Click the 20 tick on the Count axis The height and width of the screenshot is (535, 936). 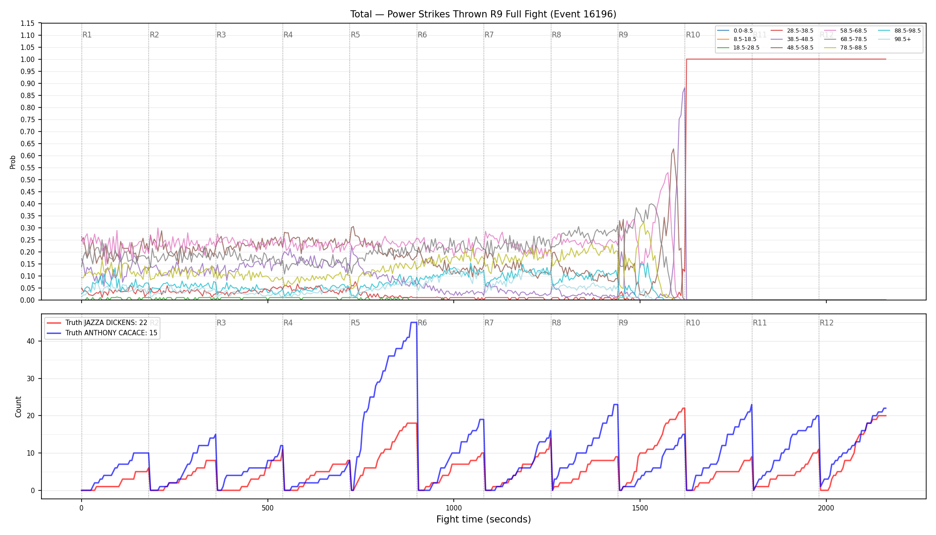[x=31, y=416]
